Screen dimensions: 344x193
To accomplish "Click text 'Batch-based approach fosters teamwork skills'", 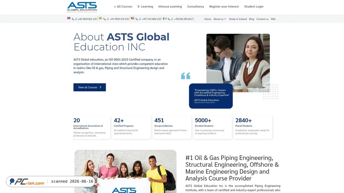I will [170, 132].
